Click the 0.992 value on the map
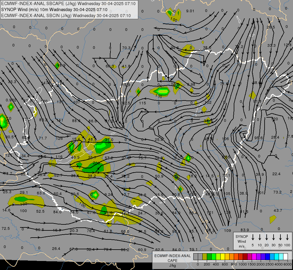The height and width of the screenshot is (270, 293). click(11, 100)
